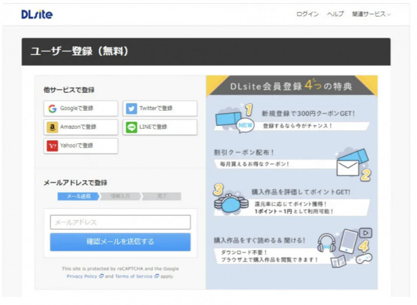Click 毎月貰えるお得なクーポン! text

pyautogui.click(x=254, y=164)
